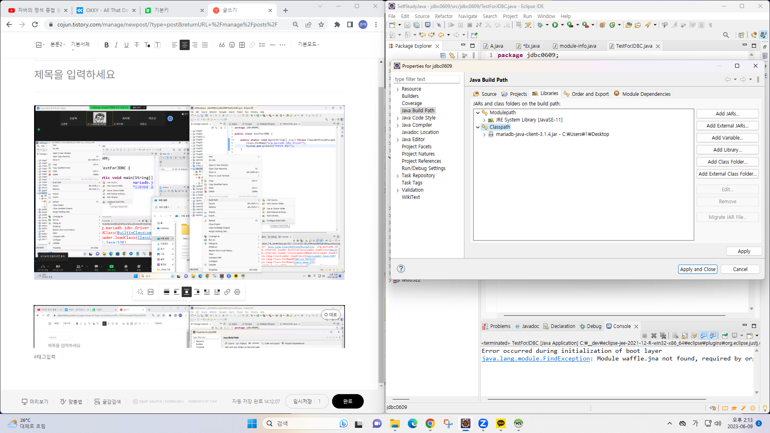Switch to the Order and Export tab
The image size is (770, 433).
tap(586, 94)
